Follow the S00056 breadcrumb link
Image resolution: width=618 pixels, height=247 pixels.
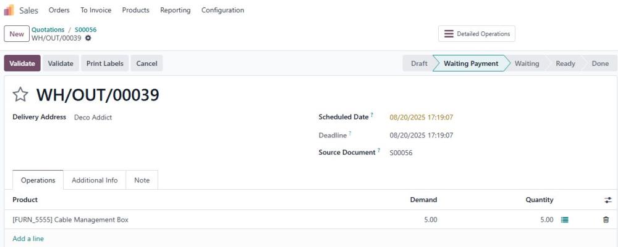pyautogui.click(x=85, y=30)
